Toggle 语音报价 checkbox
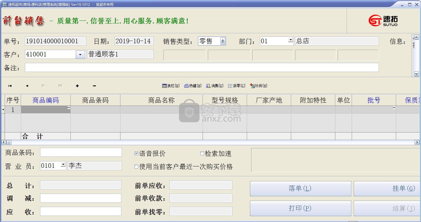The height and width of the screenshot is (222, 421). (x=136, y=153)
